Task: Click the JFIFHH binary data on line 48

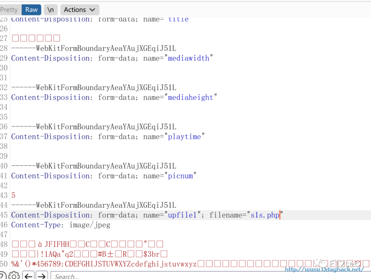Action: pos(88,244)
